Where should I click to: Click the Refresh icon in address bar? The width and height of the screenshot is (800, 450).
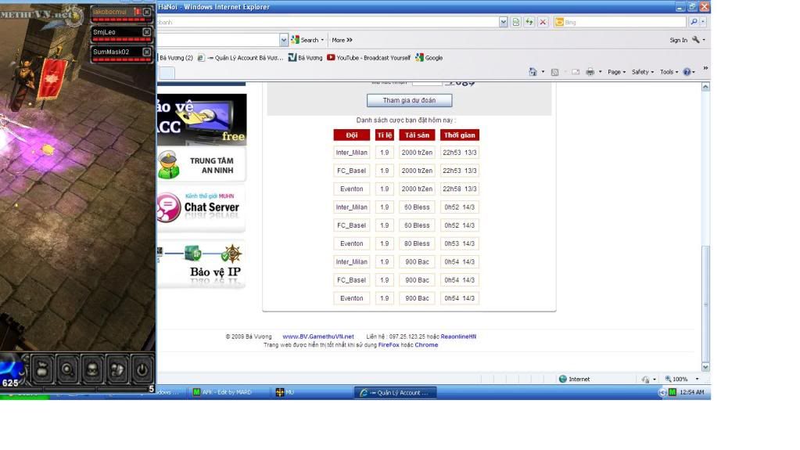tap(529, 22)
